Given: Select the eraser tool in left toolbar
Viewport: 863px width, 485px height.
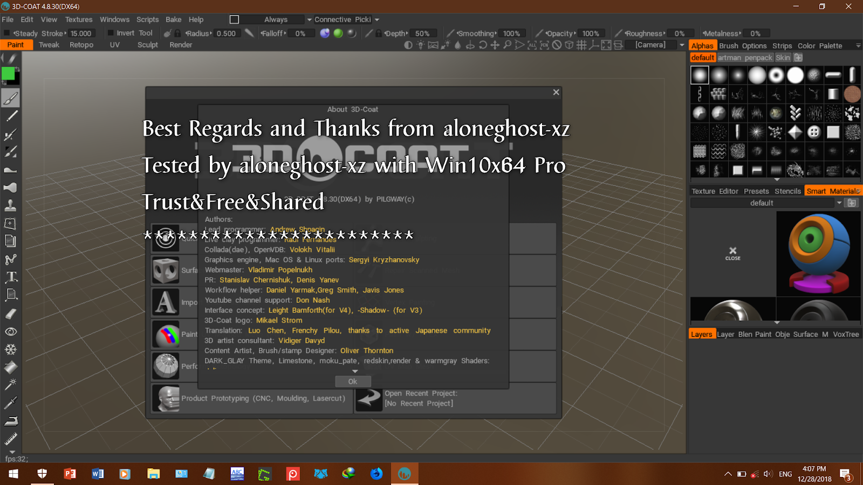Looking at the screenshot, I should coord(11,313).
